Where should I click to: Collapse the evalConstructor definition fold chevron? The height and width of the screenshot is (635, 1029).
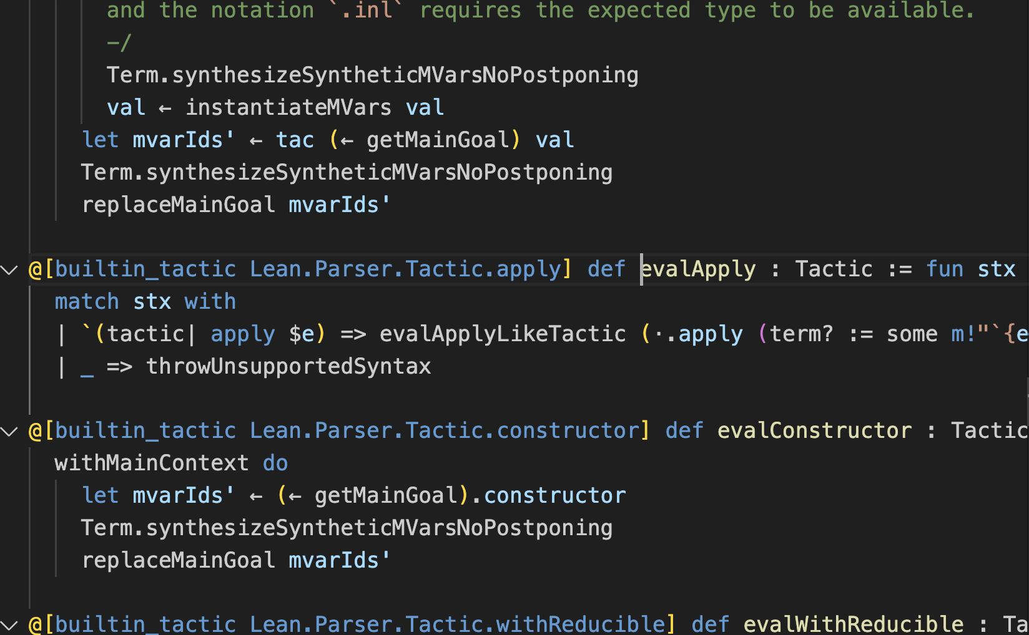click(x=9, y=431)
